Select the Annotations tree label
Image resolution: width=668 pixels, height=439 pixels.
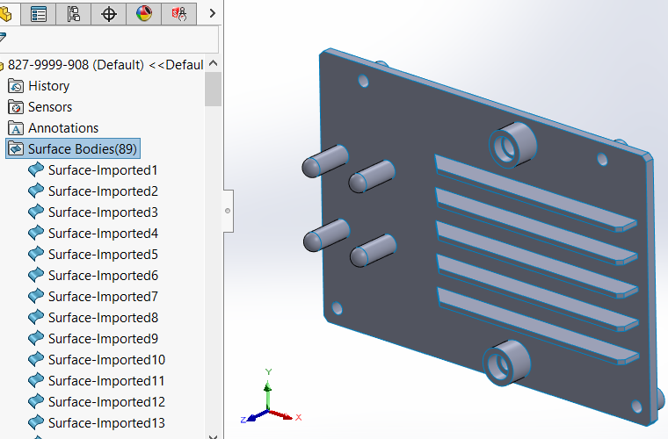[63, 128]
